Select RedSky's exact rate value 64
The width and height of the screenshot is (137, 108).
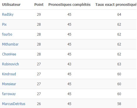point(119,15)
